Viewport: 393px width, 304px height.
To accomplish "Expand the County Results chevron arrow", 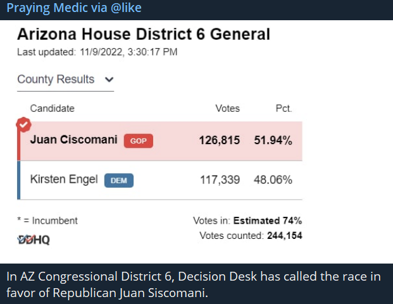I will pyautogui.click(x=109, y=80).
